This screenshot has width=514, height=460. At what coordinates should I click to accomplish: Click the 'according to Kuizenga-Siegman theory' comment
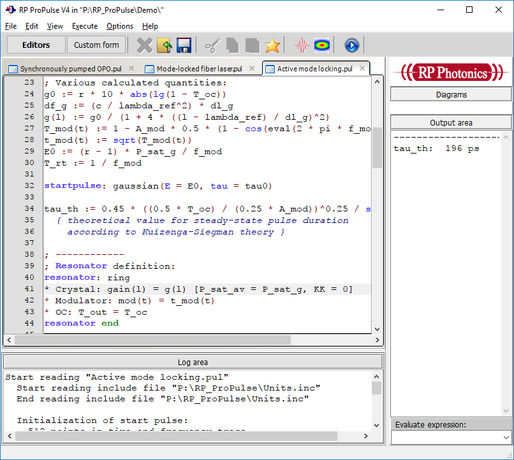tap(176, 232)
